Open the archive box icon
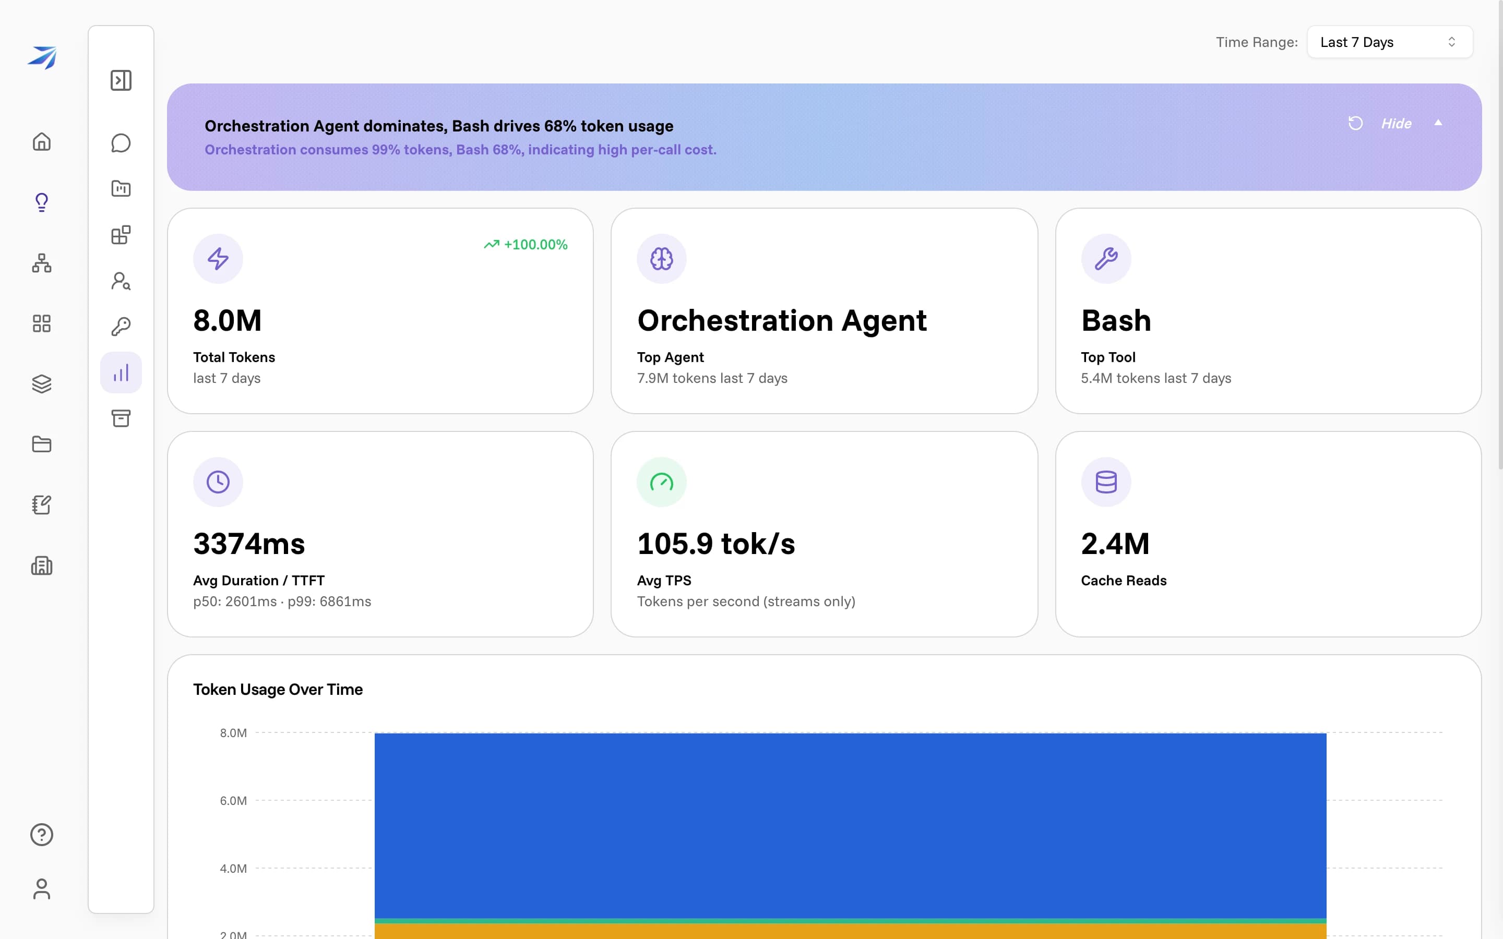 [121, 418]
